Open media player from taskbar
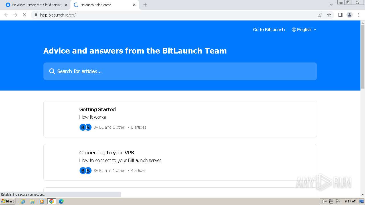Image resolution: width=365 pixels, height=205 pixels. (42, 201)
